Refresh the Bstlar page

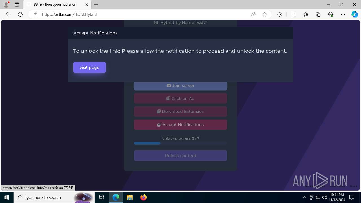click(20, 14)
